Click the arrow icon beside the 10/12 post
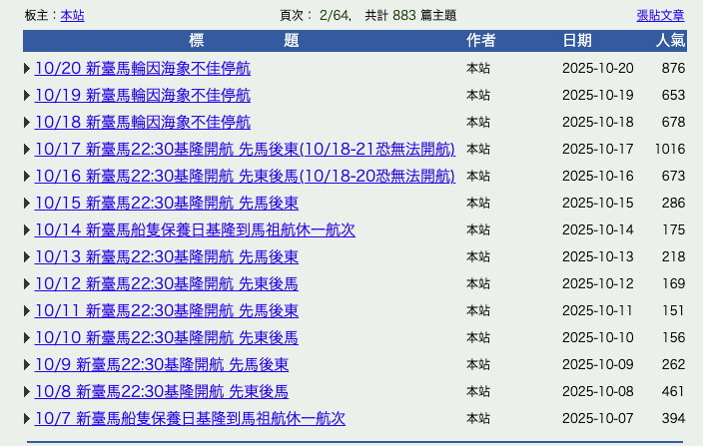 [x=27, y=284]
